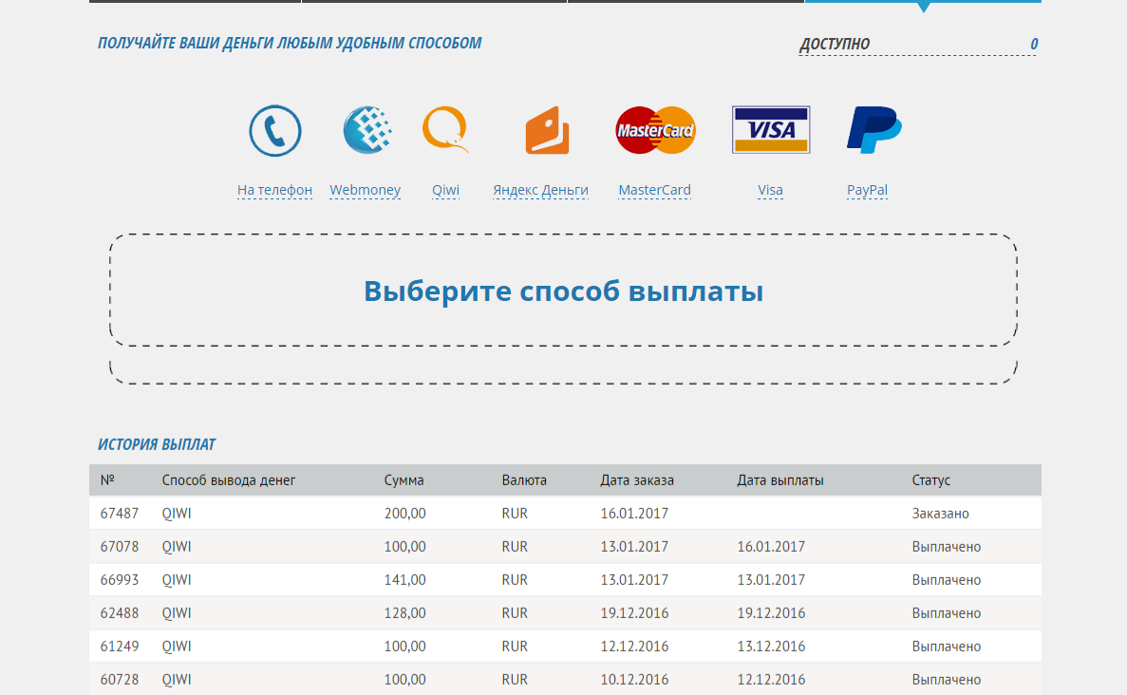1127x695 pixels.
Task: Click payout date 16.01.2017 in row 67078
Action: pos(771,546)
